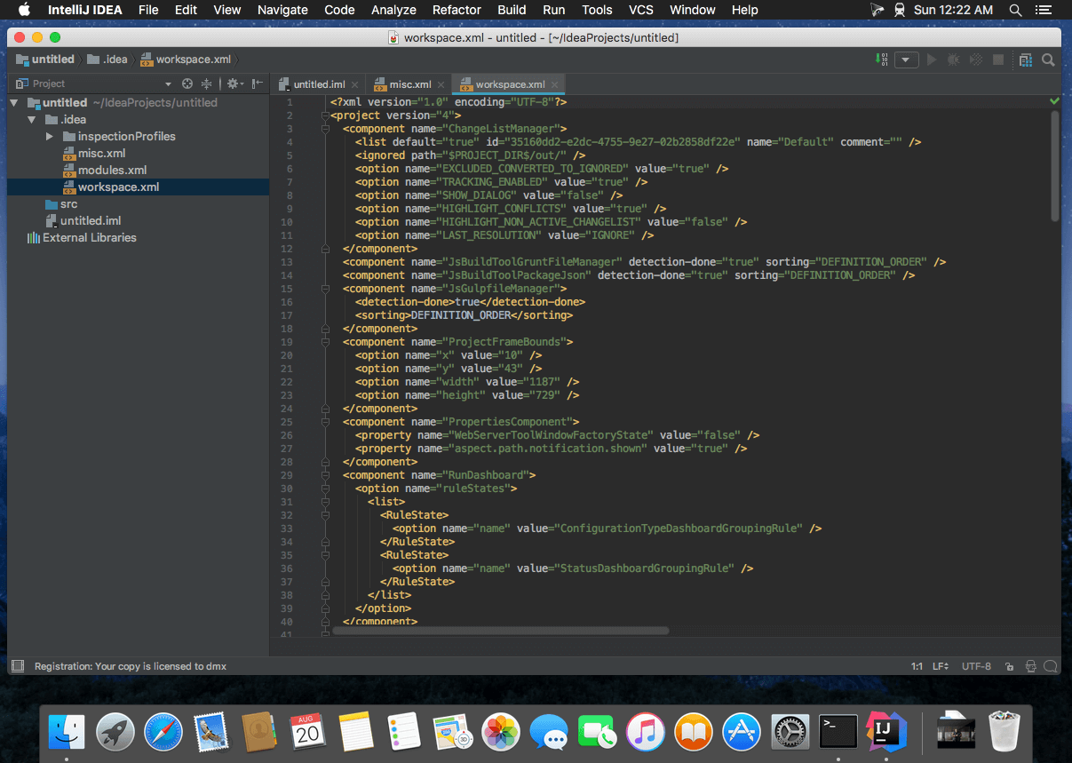Click the untitled breadcrumb in navigation bar
1072x763 pixels.
[x=45, y=60]
